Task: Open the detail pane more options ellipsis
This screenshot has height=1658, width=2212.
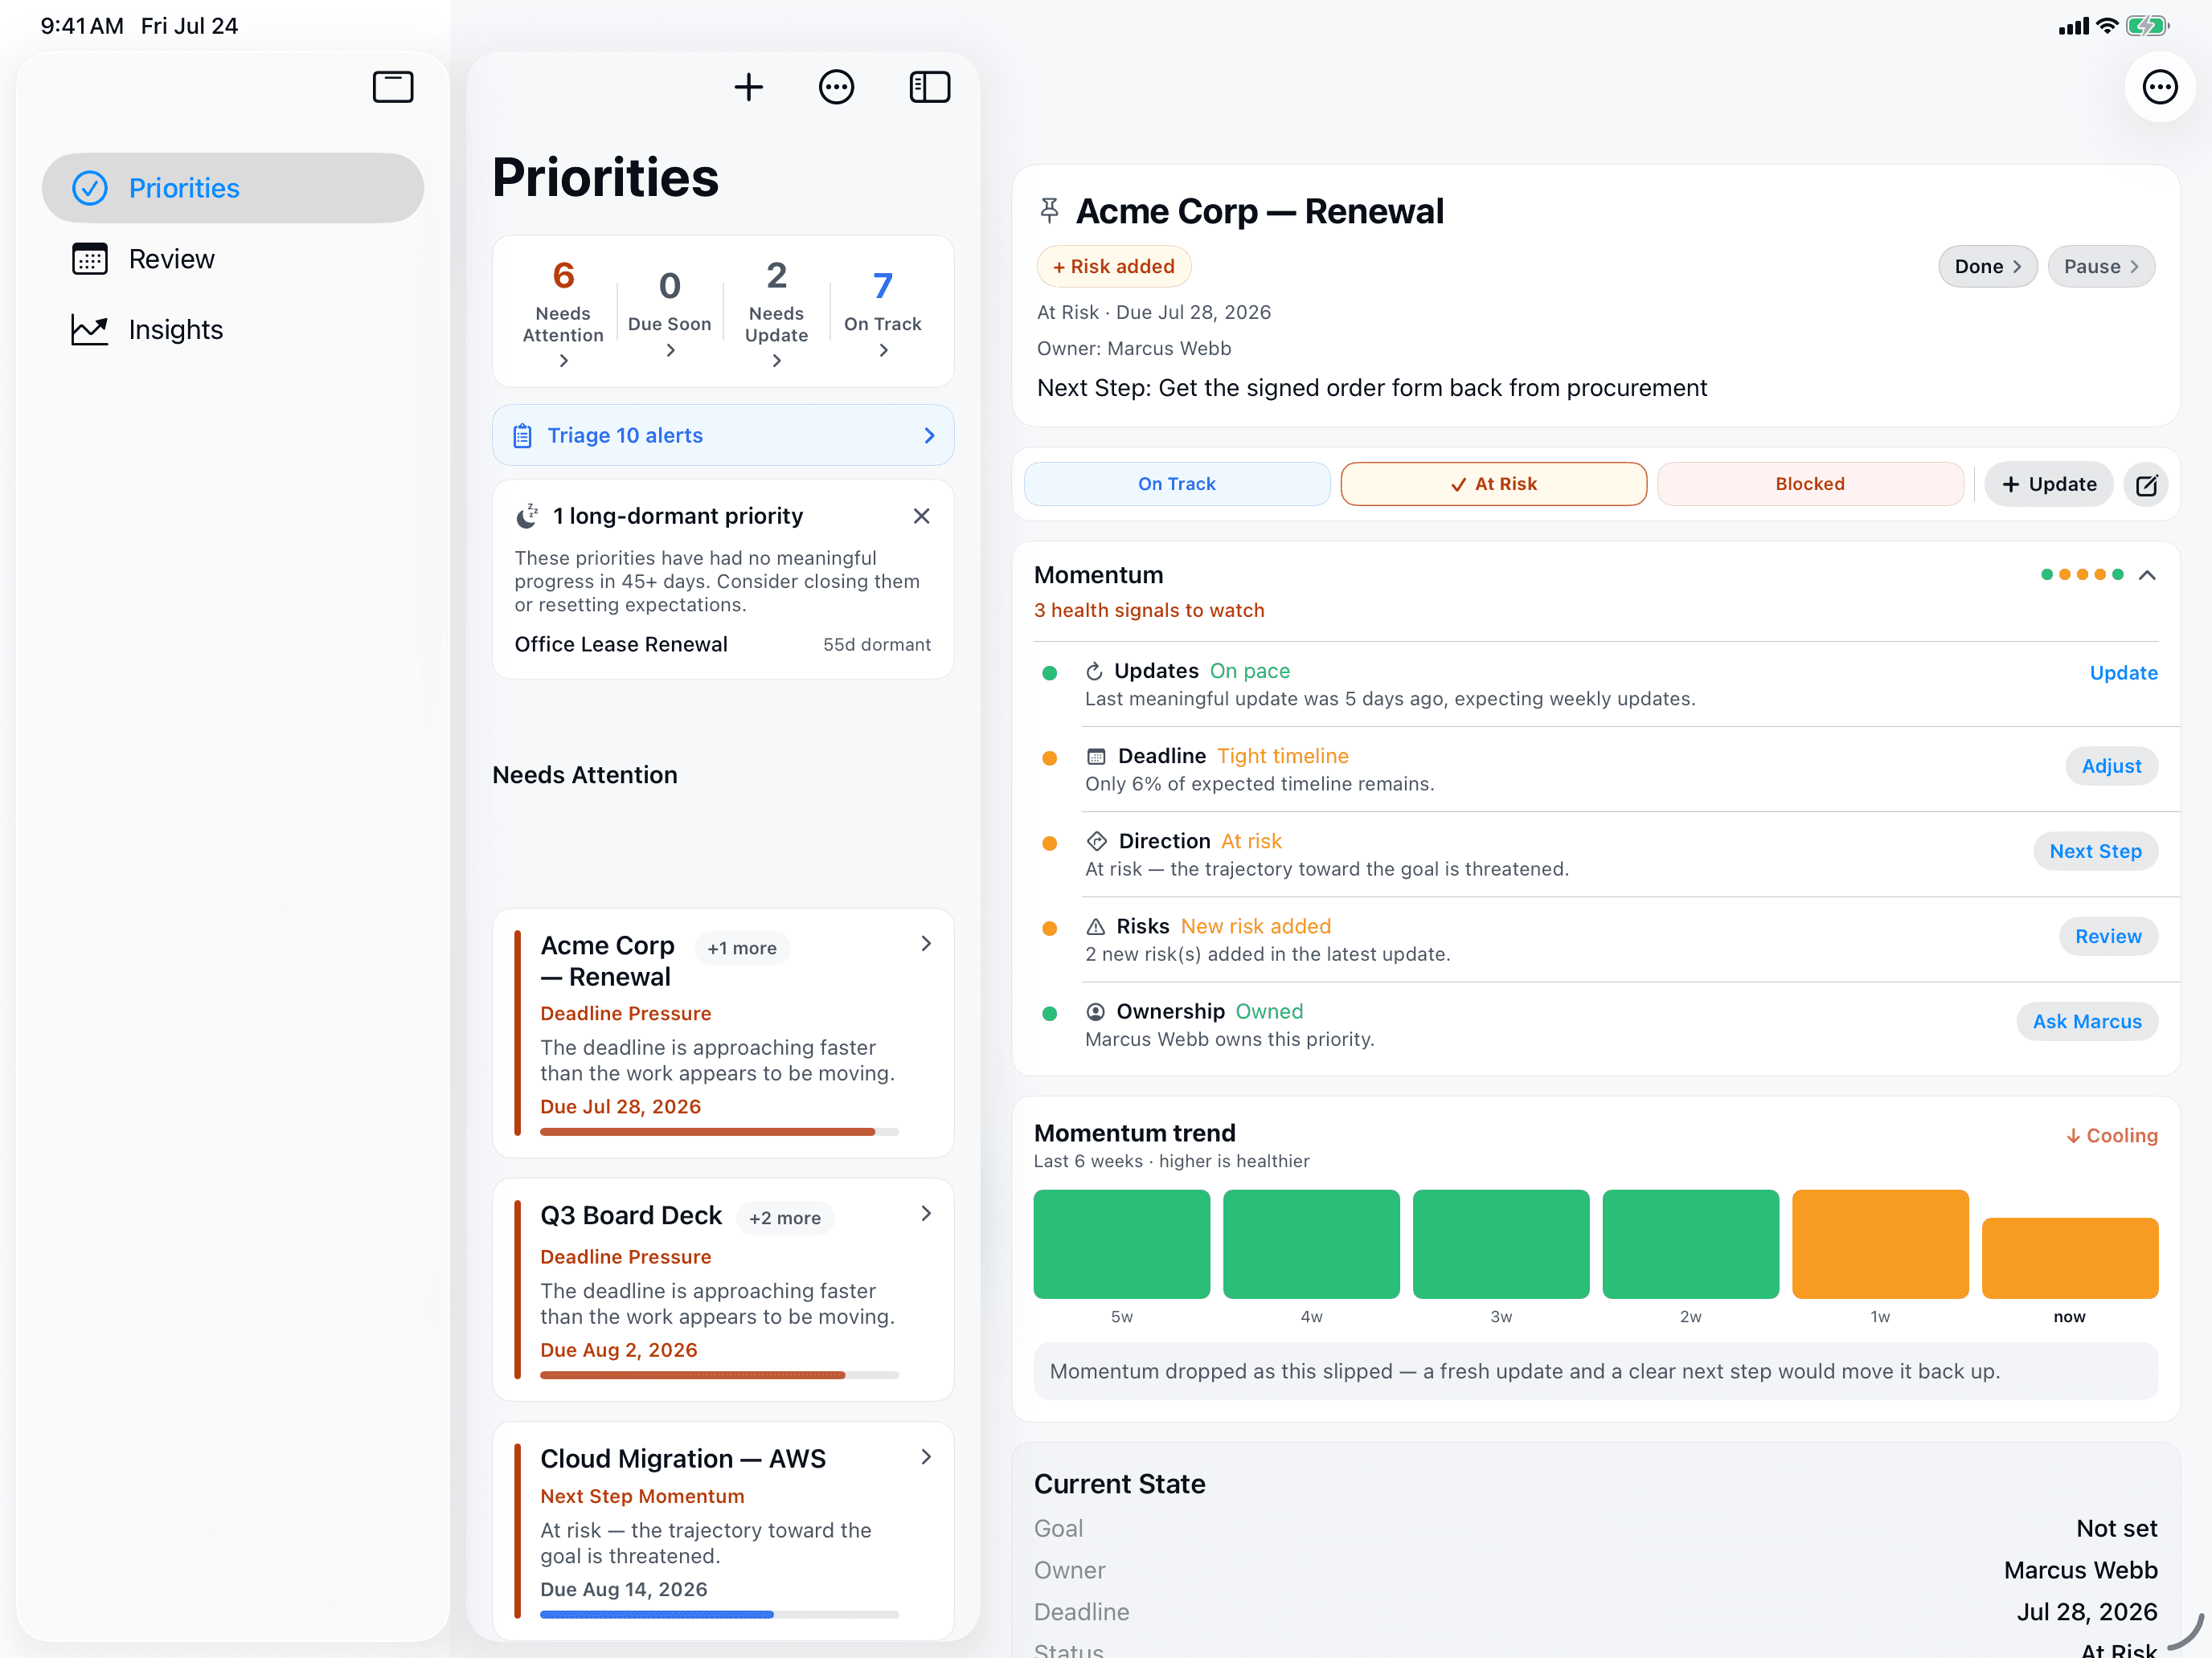Action: pyautogui.click(x=2159, y=87)
